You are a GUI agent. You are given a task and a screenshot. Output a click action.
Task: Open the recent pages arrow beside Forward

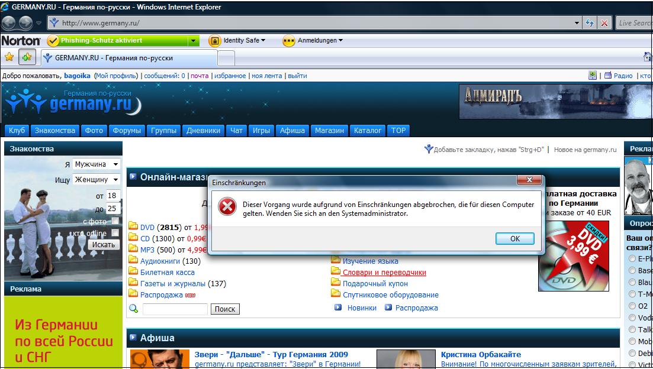pos(38,23)
